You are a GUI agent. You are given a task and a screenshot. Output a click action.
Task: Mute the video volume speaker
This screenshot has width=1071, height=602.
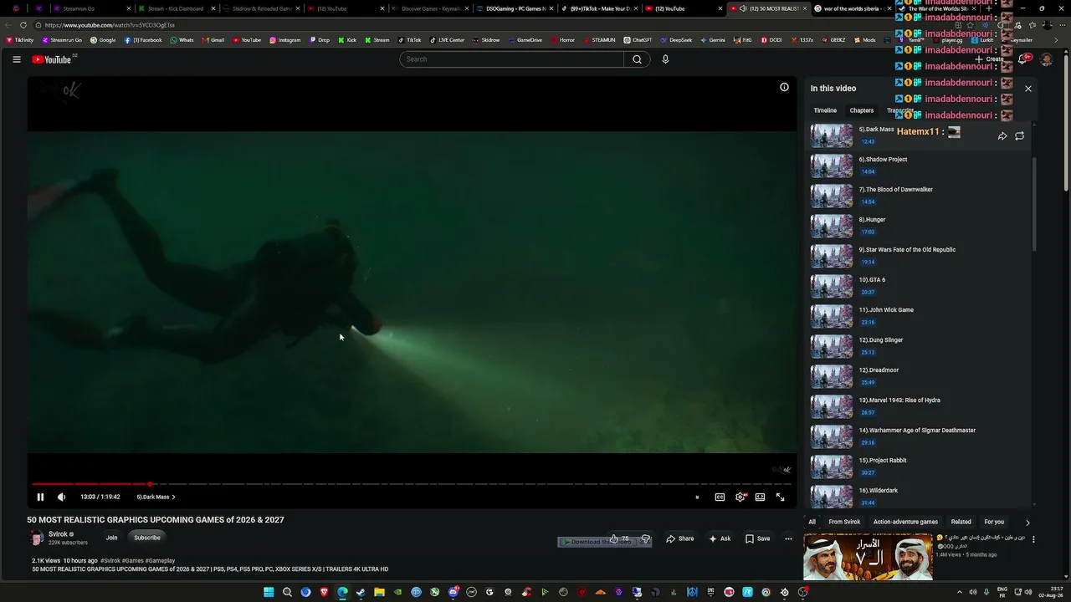61,497
